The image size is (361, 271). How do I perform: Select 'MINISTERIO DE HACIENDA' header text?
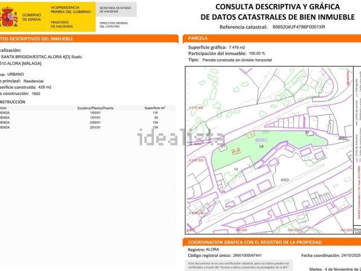point(62,24)
